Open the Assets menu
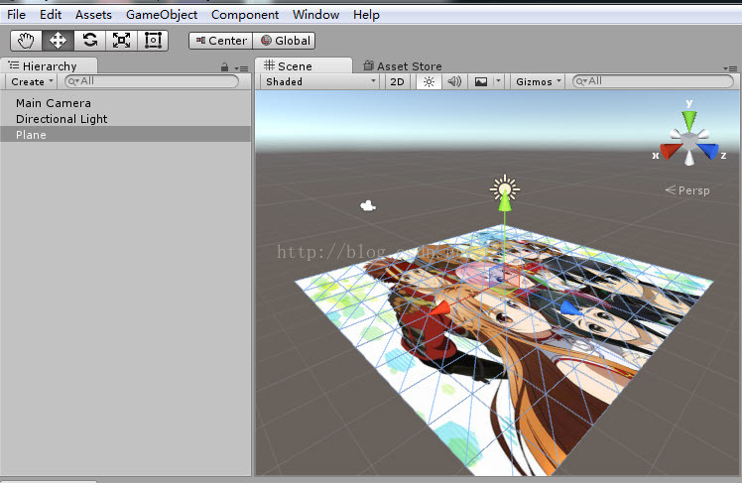Image resolution: width=742 pixels, height=483 pixels. 93,15
